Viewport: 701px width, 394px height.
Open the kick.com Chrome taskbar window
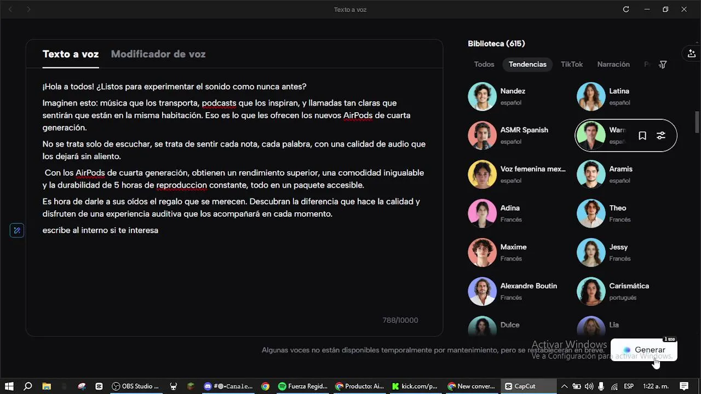pyautogui.click(x=415, y=386)
